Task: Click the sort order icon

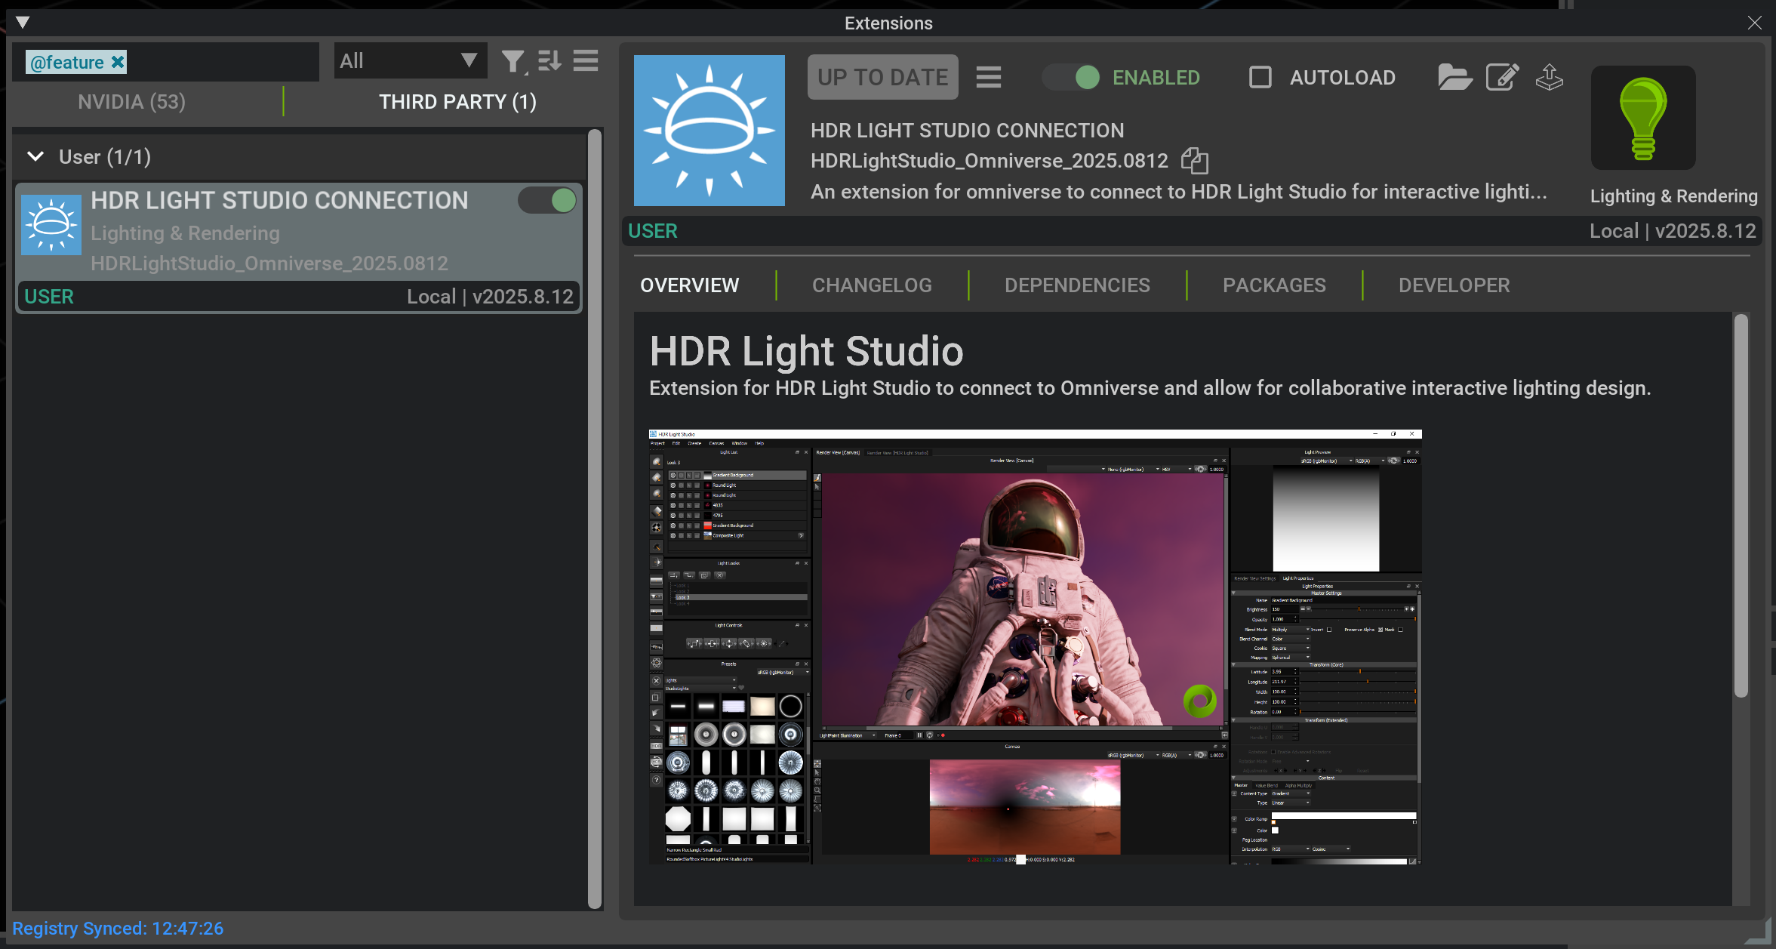Action: pos(549,61)
